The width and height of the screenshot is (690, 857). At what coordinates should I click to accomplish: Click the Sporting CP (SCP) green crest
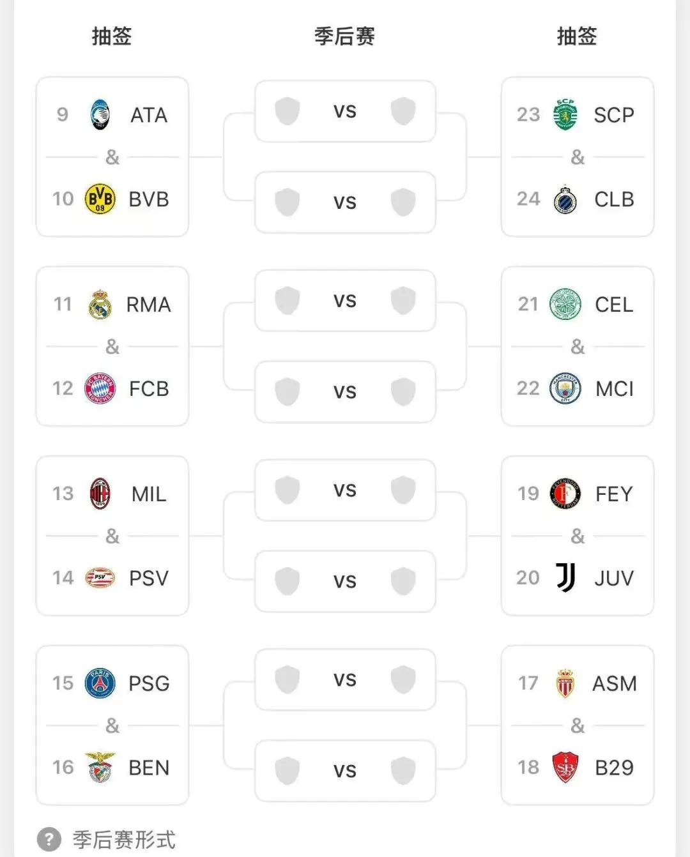coord(565,115)
